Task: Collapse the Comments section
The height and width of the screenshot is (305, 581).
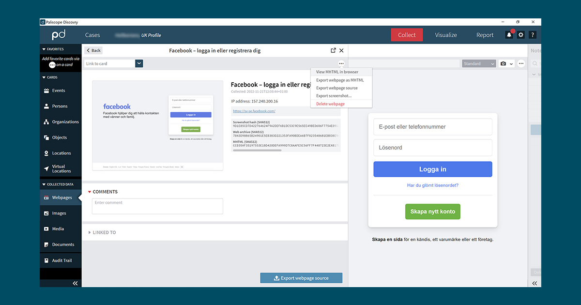Action: 90,192
